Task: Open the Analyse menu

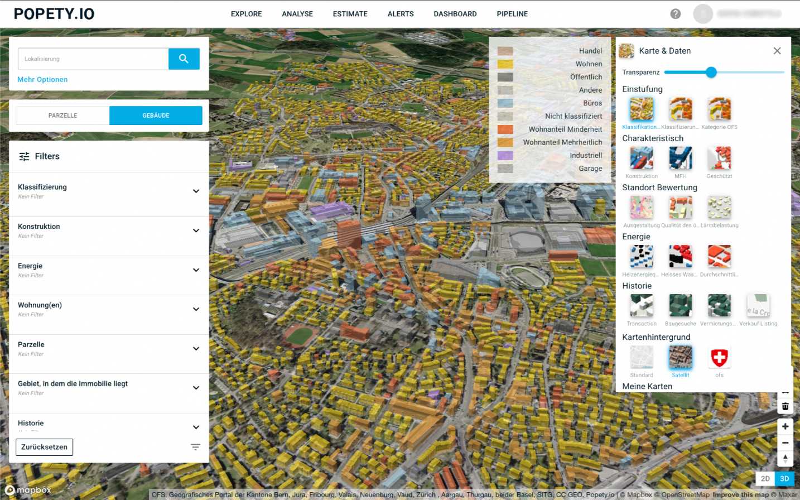Action: click(x=297, y=14)
